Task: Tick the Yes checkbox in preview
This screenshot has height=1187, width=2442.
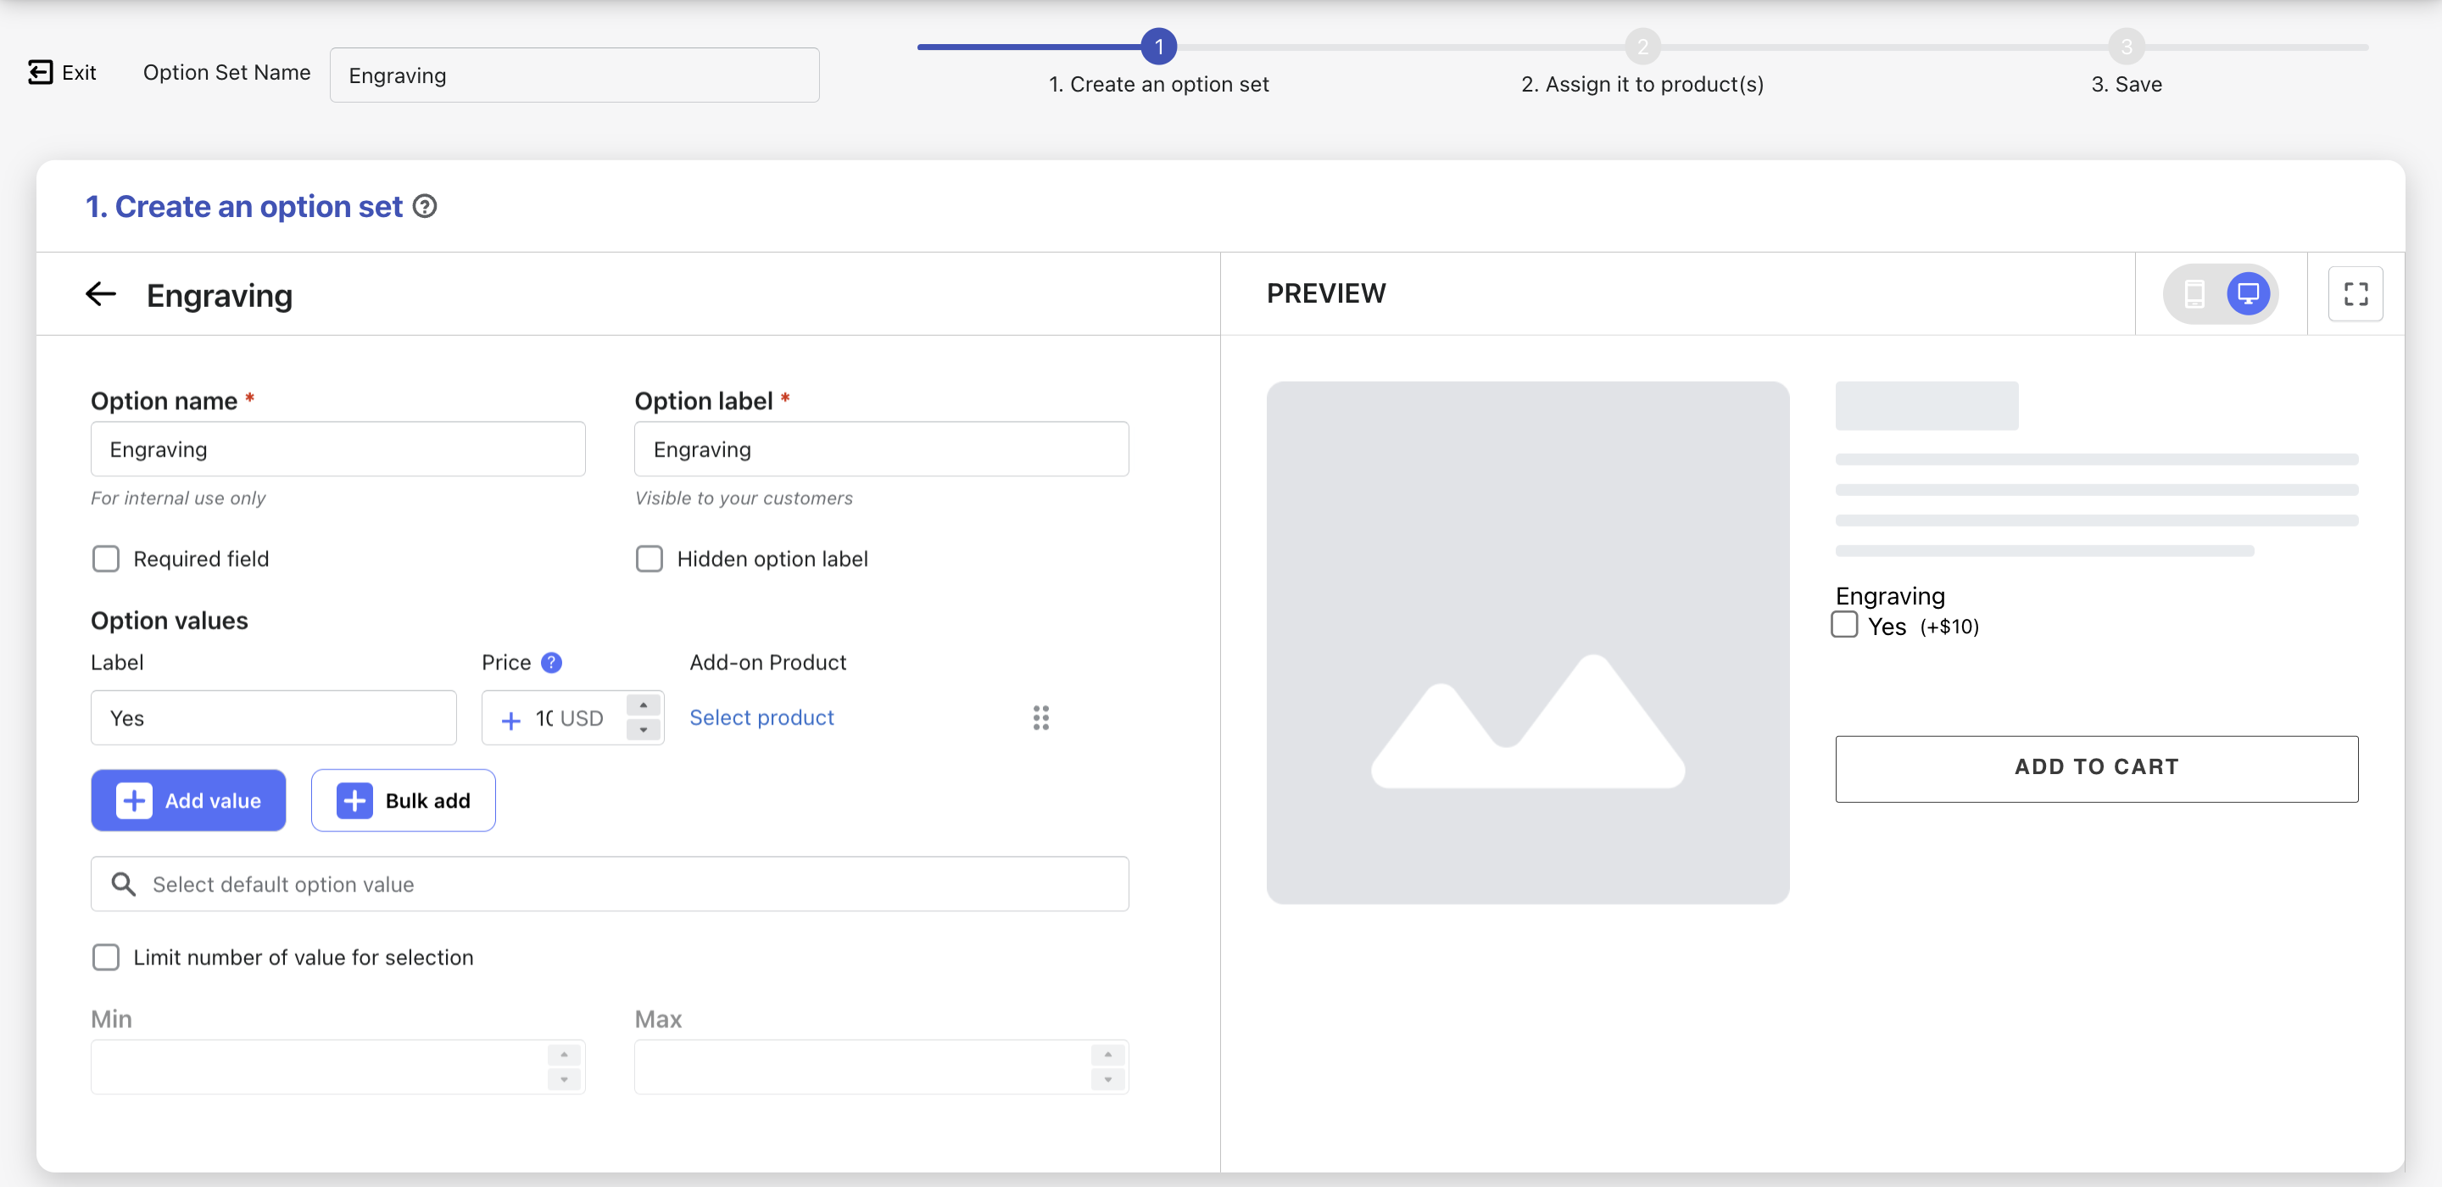Action: tap(1844, 625)
